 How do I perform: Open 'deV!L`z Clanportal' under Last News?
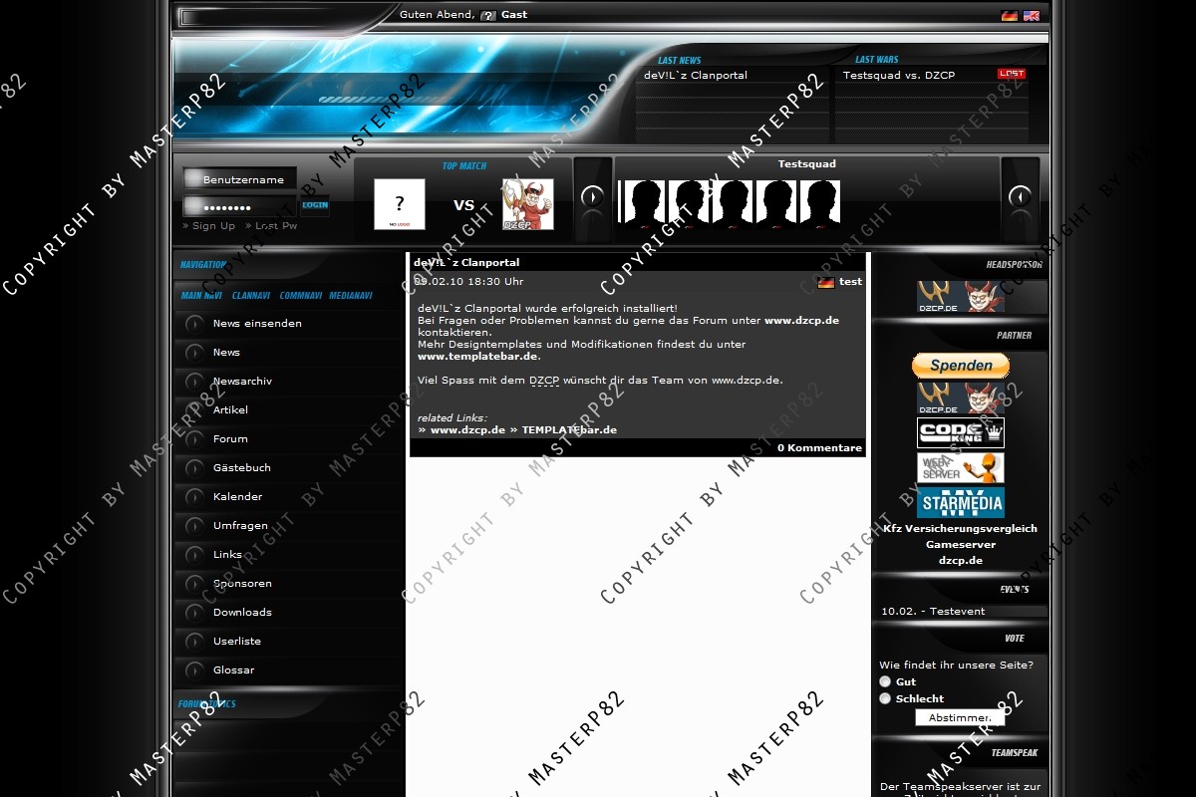click(x=696, y=76)
